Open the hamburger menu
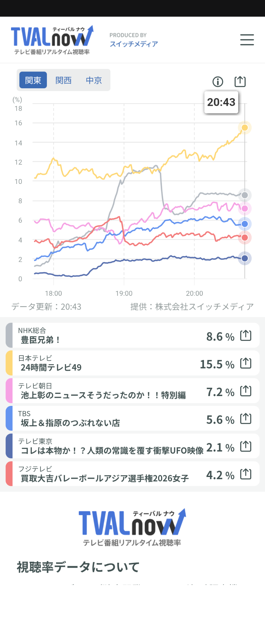265x618 pixels. (247, 40)
